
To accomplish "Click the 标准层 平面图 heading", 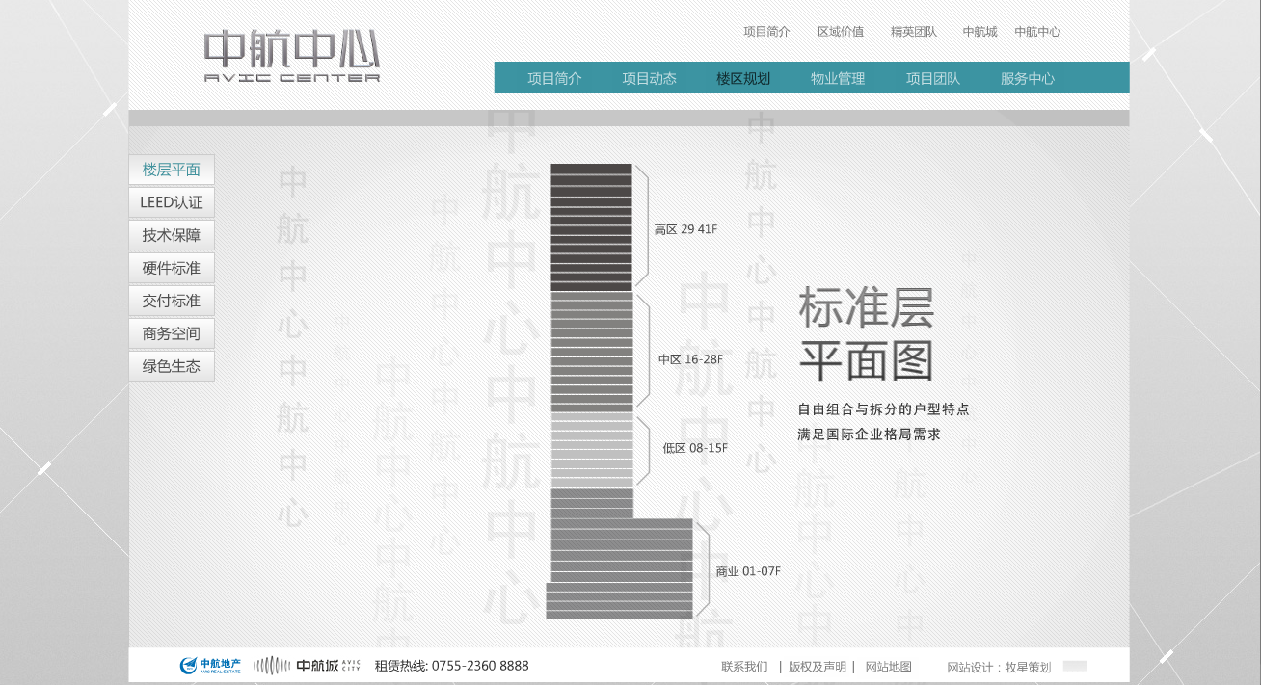I will click(x=867, y=334).
